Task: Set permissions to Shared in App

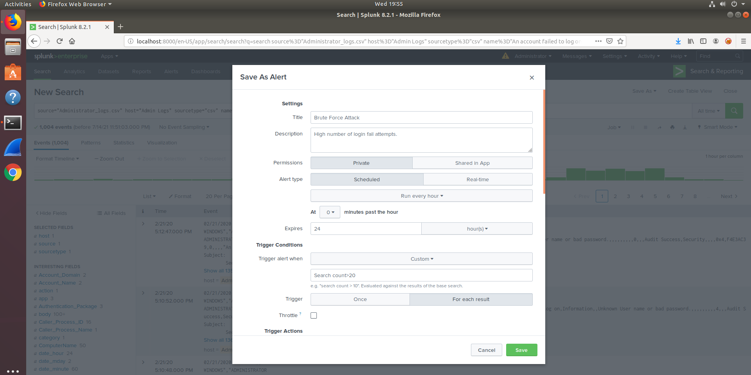Action: pyautogui.click(x=473, y=163)
